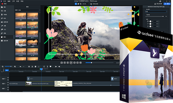Click the Z rotation value stepper
The width and height of the screenshot is (173, 103).
159,21
